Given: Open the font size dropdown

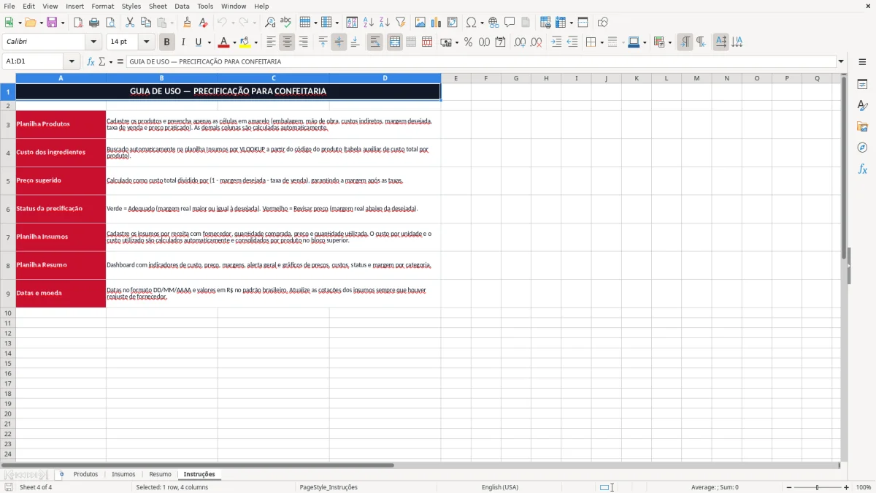Looking at the screenshot, I should coord(146,42).
